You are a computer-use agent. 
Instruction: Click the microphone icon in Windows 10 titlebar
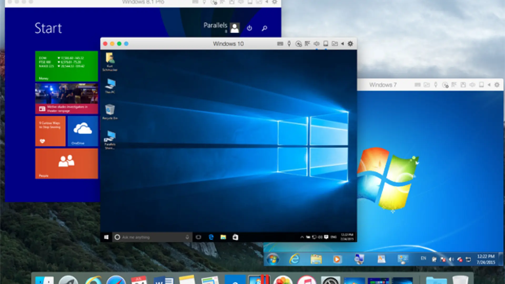tap(289, 44)
